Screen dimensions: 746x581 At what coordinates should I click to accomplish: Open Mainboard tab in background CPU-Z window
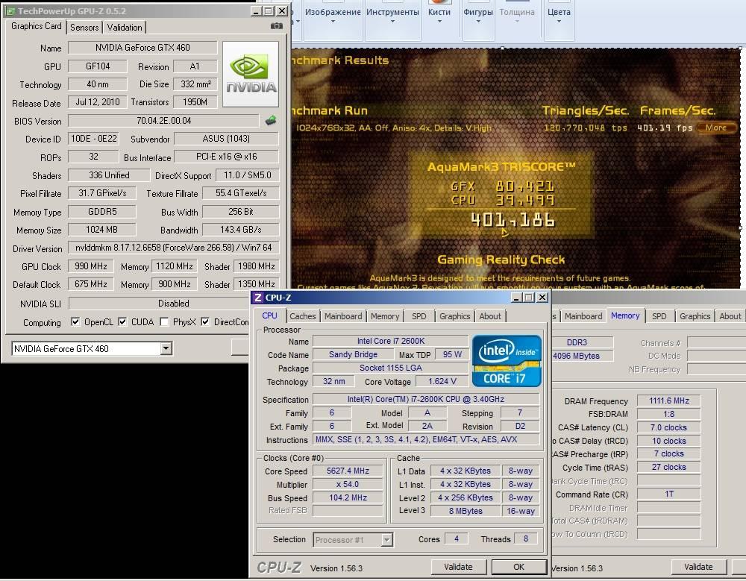coord(583,316)
